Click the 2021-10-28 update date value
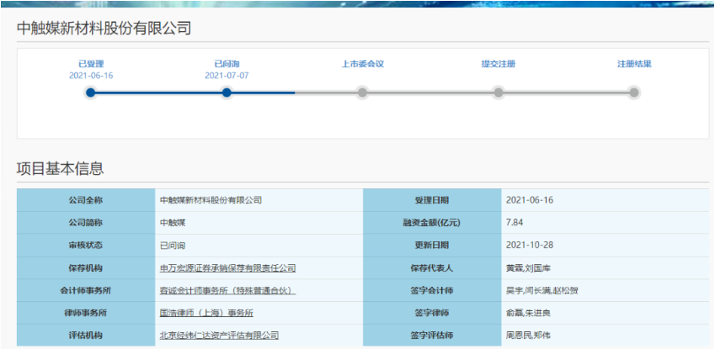Image resolution: width=715 pixels, height=349 pixels. [530, 245]
